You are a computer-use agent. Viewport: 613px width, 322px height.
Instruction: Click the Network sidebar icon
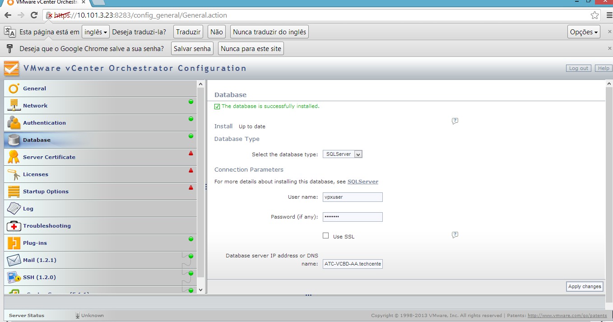pos(14,105)
